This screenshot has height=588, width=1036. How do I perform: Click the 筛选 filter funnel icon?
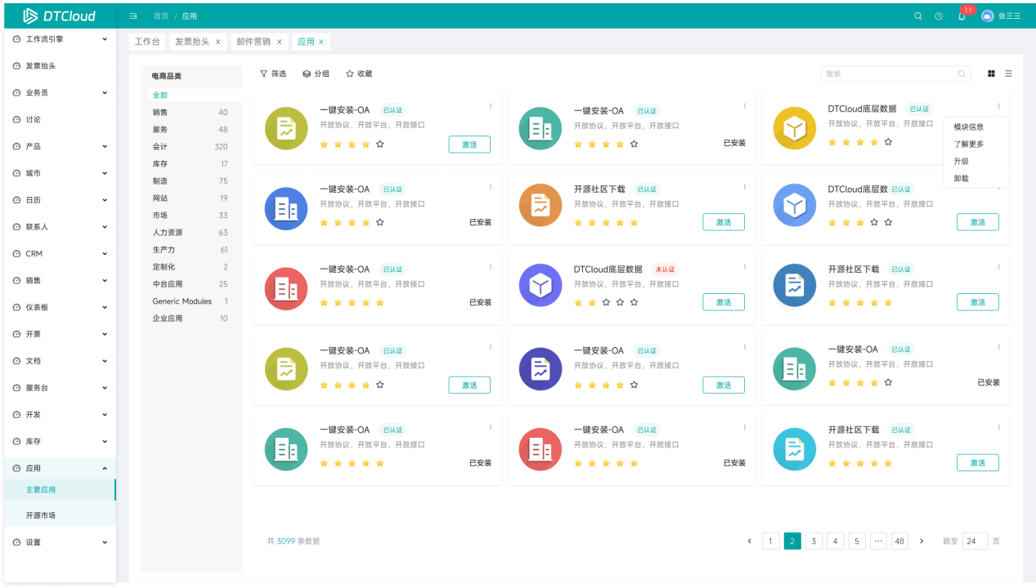point(264,73)
